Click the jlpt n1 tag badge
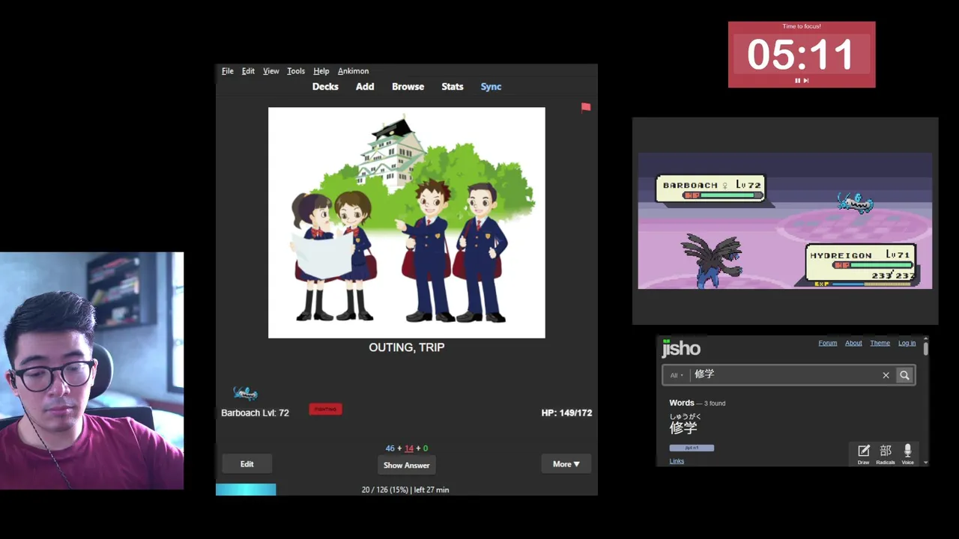This screenshot has height=539, width=959. point(692,448)
